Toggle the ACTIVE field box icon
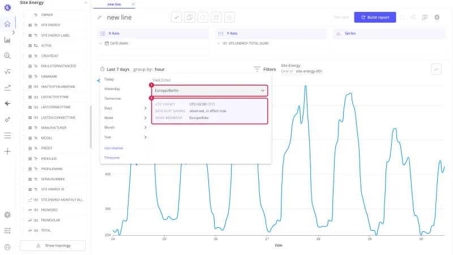This screenshot has height=255, width=453. pyautogui.click(x=30, y=46)
